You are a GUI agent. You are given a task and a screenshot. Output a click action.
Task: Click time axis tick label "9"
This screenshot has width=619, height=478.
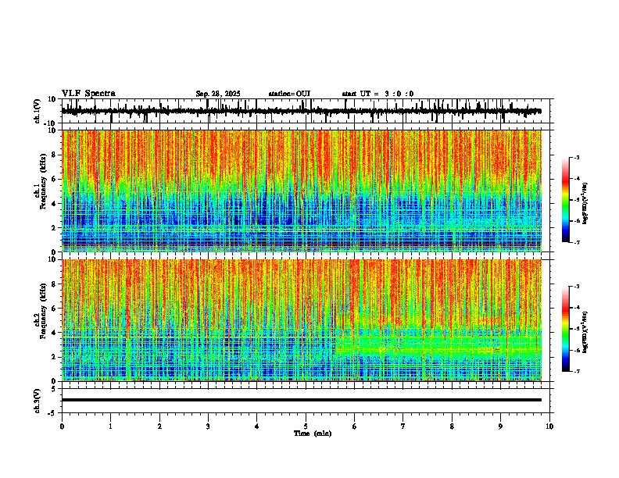coord(500,426)
